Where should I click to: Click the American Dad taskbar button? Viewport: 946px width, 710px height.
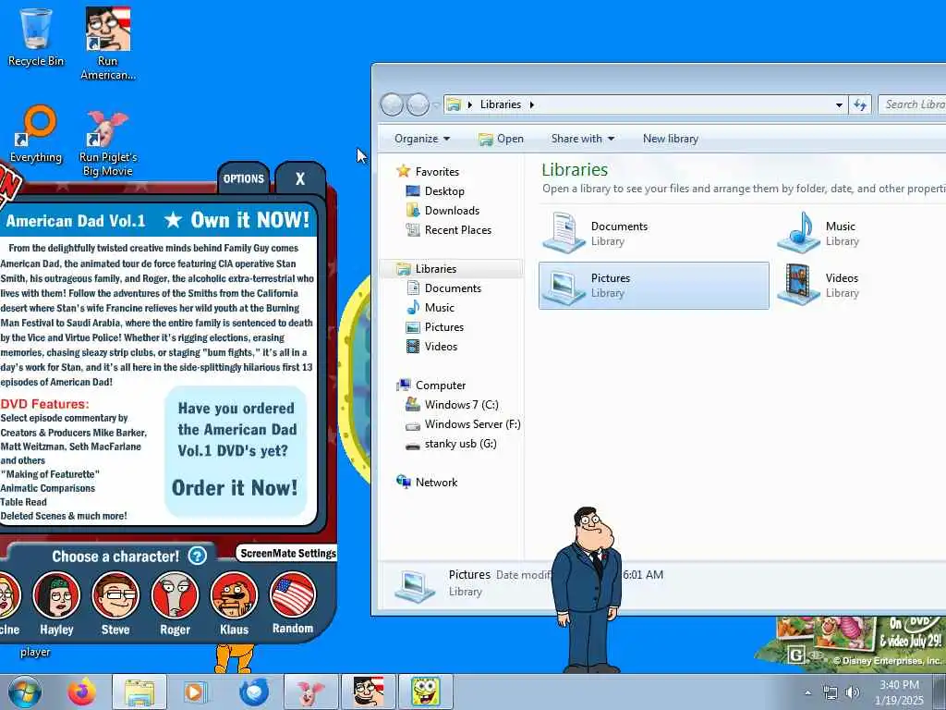click(369, 692)
